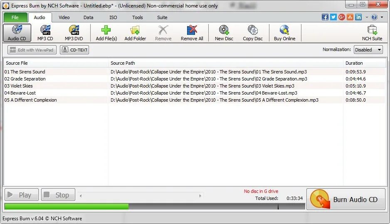Sort by Source File column header

click(x=56, y=63)
